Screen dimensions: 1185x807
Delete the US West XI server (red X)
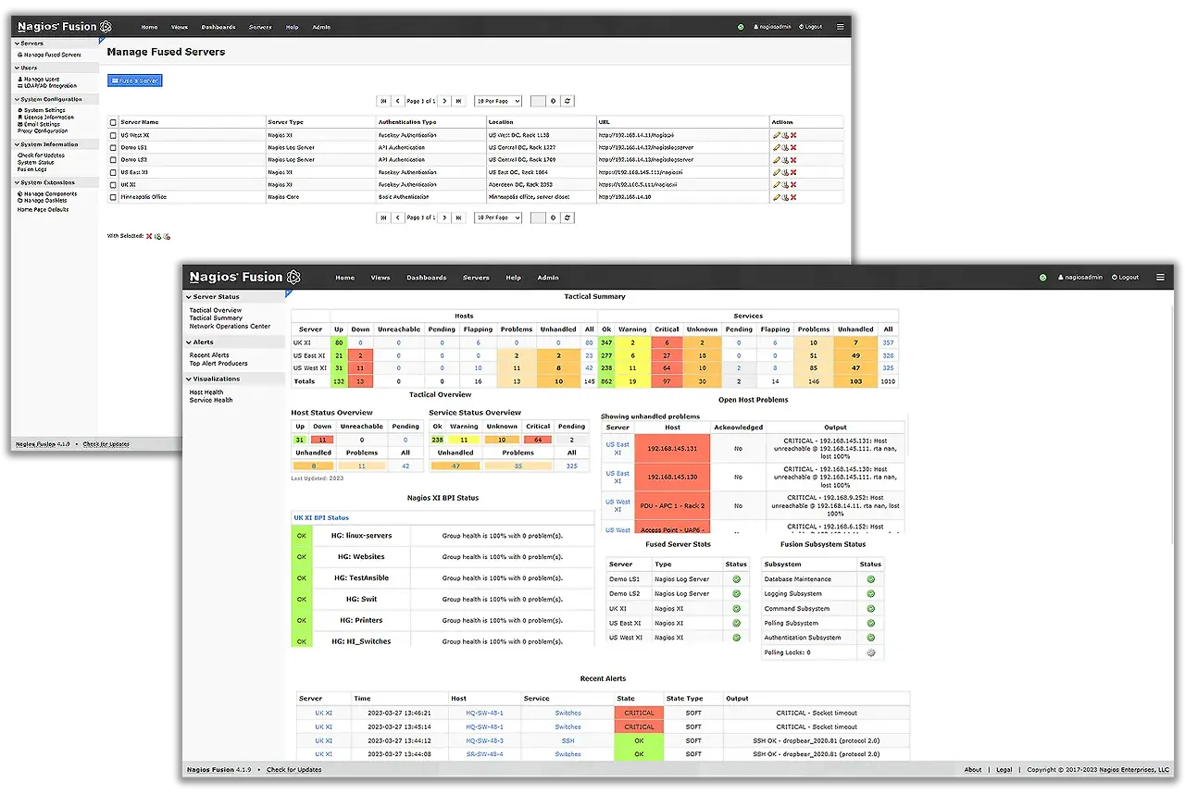point(793,135)
